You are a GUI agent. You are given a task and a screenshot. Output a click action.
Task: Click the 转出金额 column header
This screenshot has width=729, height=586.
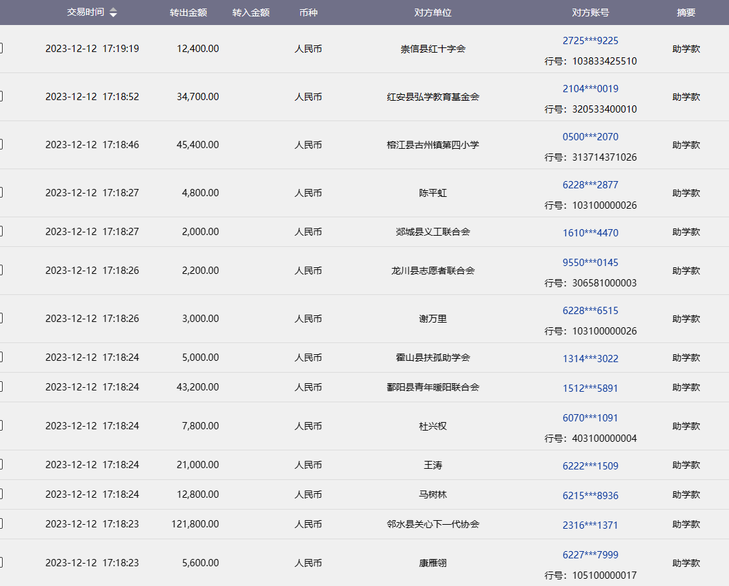[x=188, y=13]
